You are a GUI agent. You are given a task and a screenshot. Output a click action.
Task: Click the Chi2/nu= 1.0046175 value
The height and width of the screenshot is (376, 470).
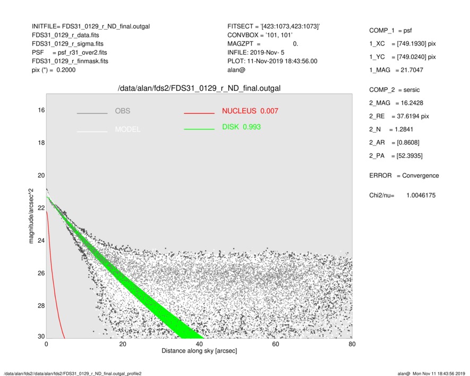coord(402,195)
